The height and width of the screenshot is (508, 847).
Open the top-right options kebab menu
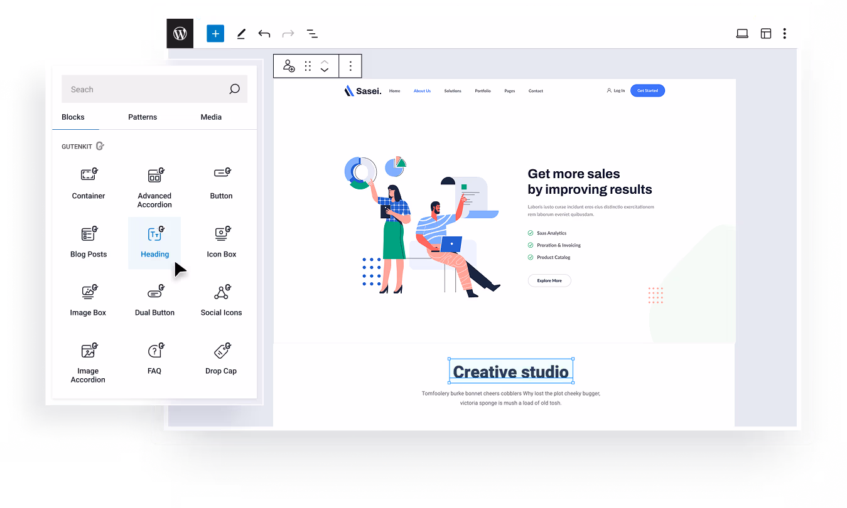pos(784,34)
